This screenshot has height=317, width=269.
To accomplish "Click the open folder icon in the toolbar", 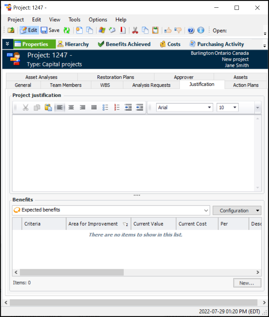I will coord(11,30).
